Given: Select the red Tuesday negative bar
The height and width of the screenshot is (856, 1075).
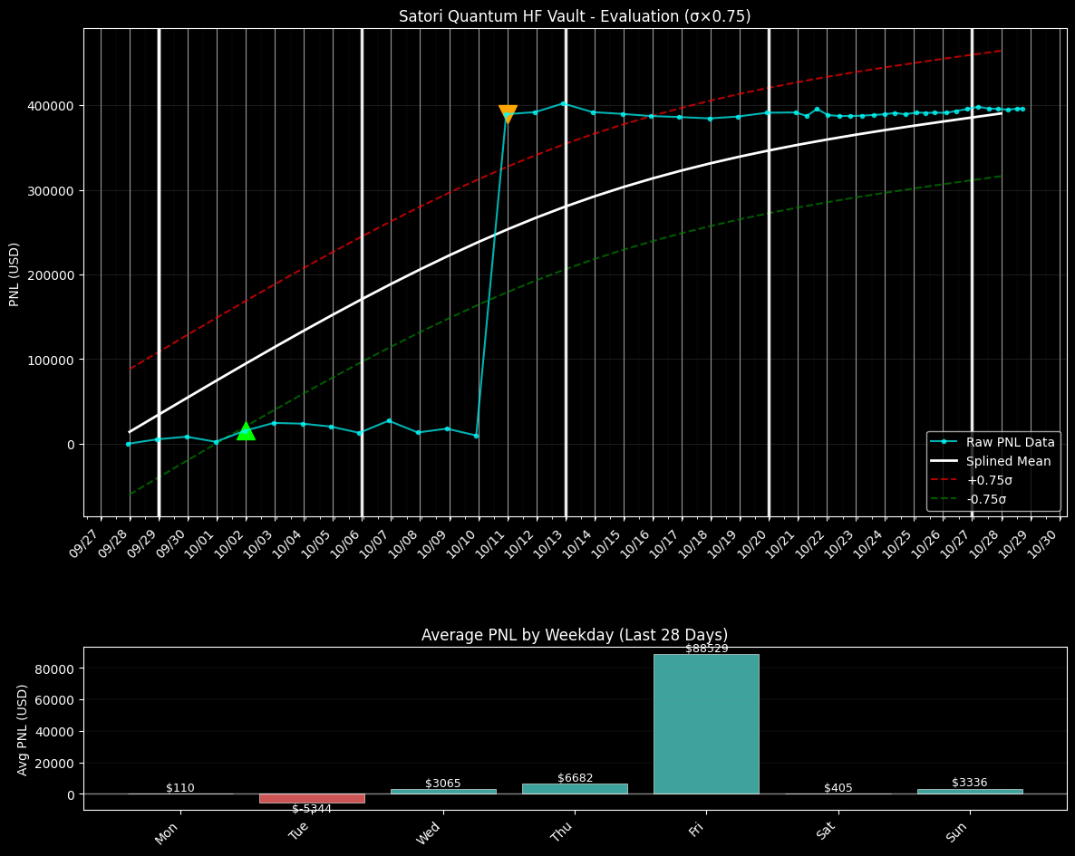Looking at the screenshot, I should tap(312, 798).
